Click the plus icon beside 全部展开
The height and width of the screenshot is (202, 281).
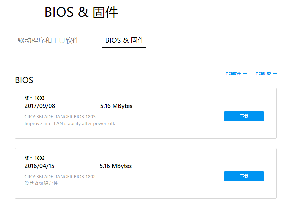pyautogui.click(x=245, y=73)
